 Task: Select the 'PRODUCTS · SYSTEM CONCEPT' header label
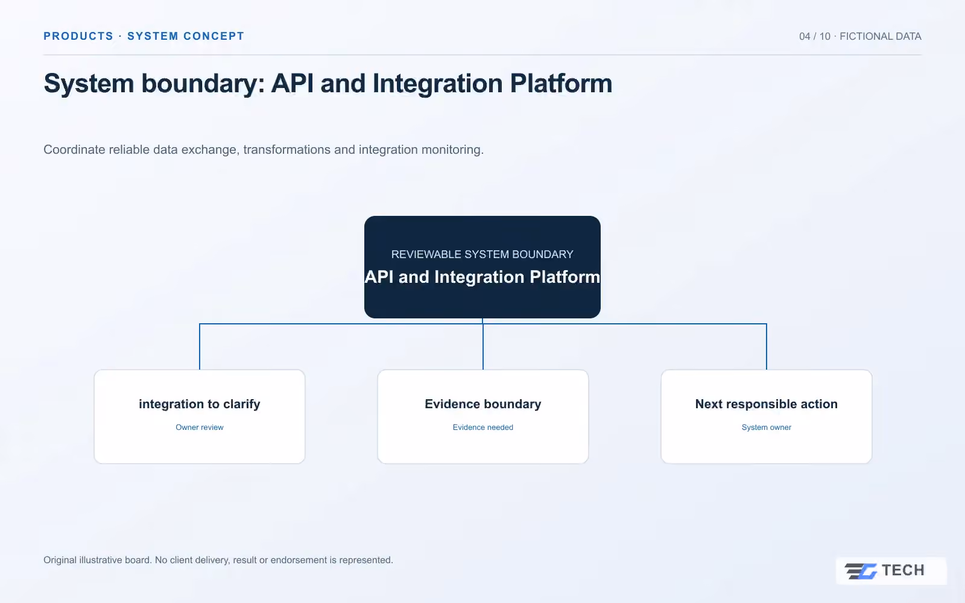coord(144,36)
